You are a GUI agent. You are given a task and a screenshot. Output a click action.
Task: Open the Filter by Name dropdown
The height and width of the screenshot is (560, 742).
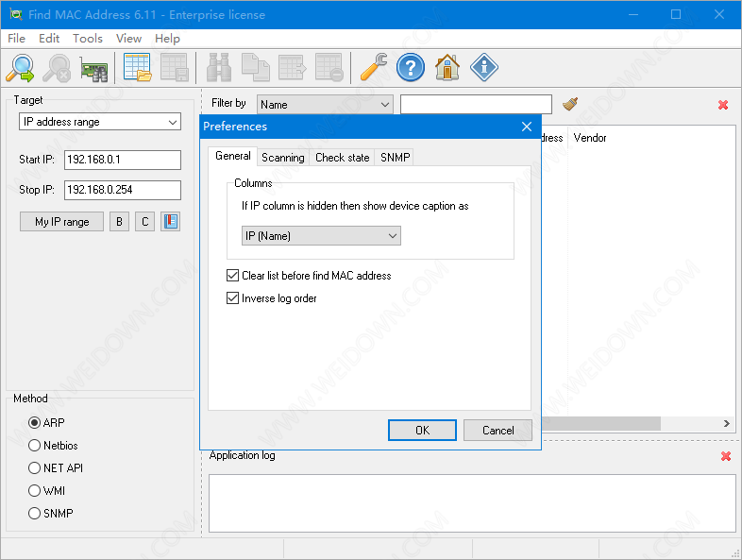[x=325, y=104]
